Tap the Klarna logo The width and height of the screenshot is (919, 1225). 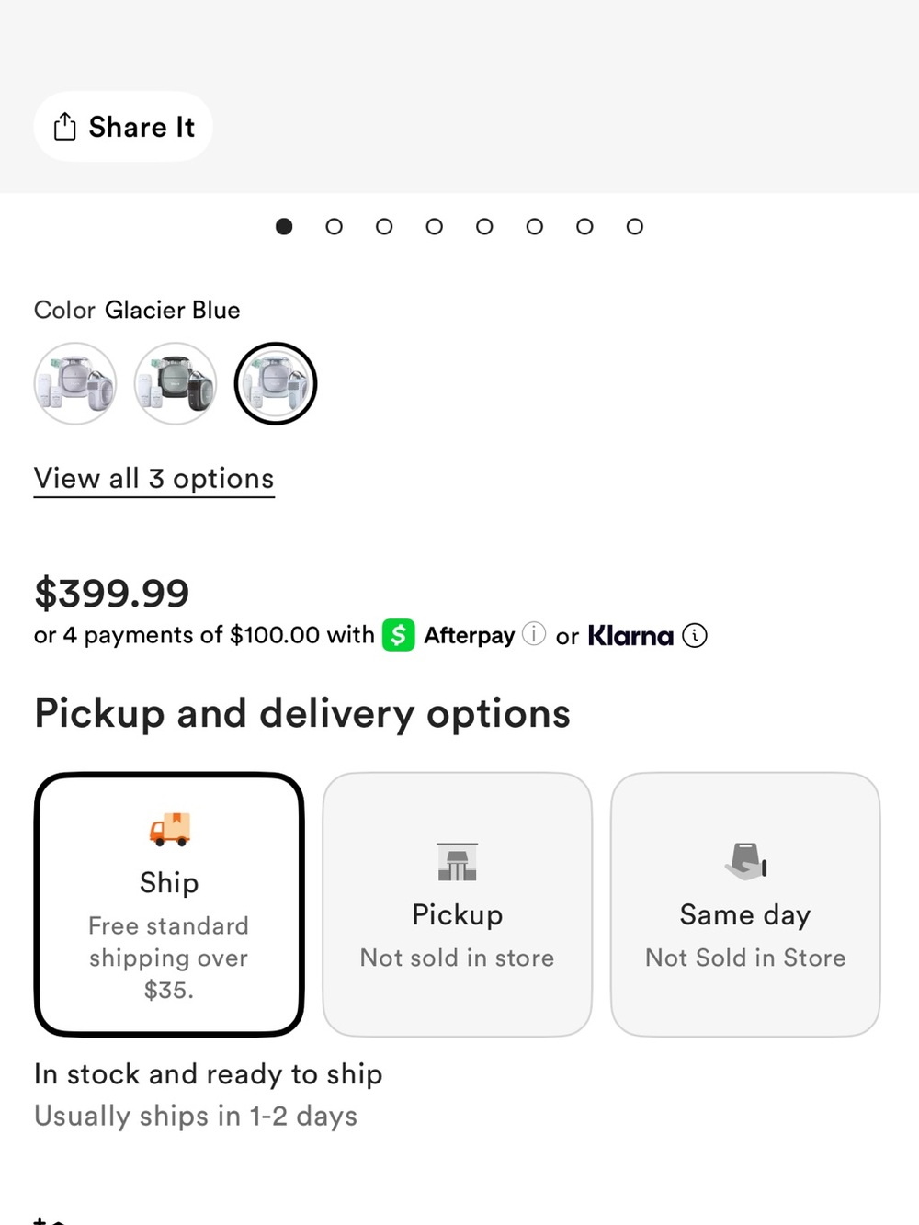point(630,635)
